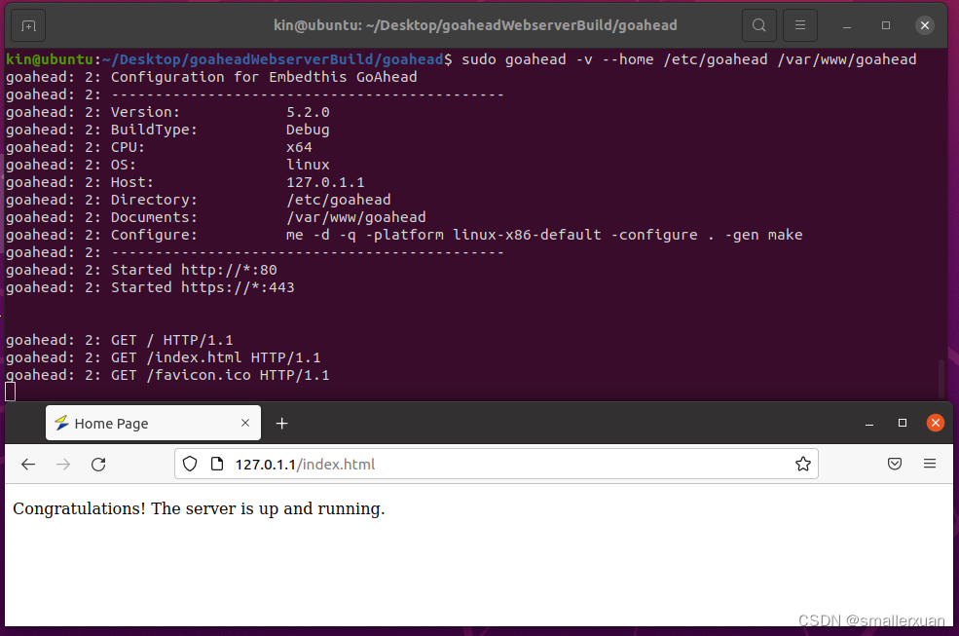Close the browser window
Screen dimensions: 959x636
936,423
